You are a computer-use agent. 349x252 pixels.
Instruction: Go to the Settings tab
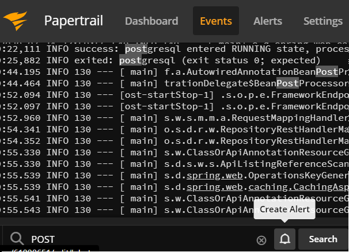click(323, 21)
